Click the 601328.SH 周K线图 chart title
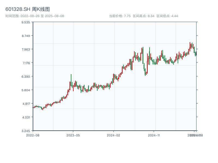 28,10
